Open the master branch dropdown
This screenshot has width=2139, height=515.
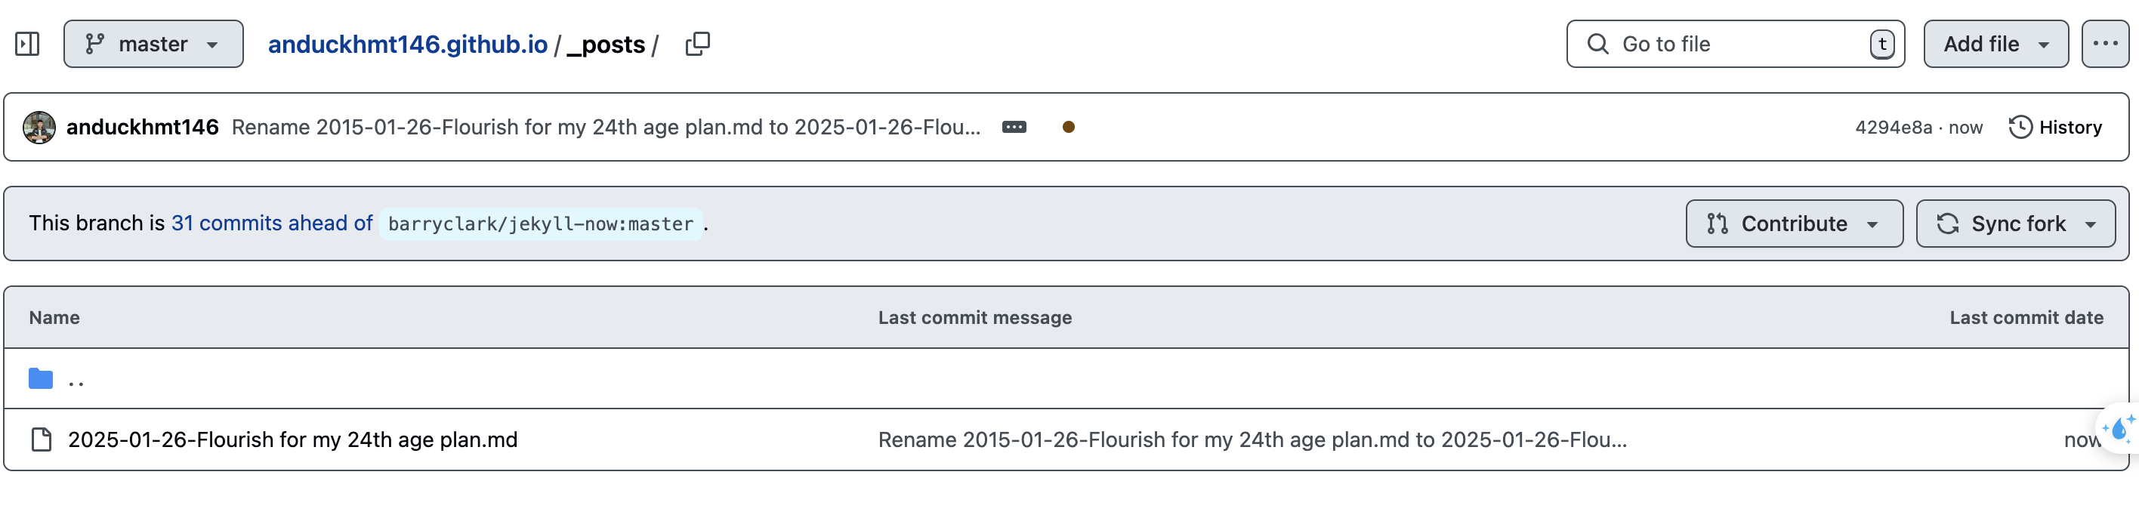[153, 44]
